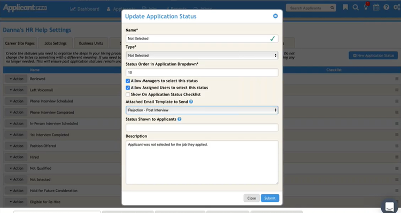Open the Attached Email Template dropdown
The height and width of the screenshot is (213, 401).
tap(202, 110)
